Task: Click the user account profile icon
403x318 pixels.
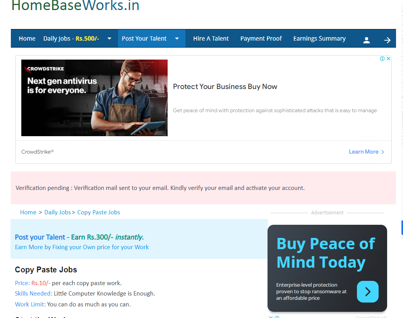Action: tap(367, 40)
